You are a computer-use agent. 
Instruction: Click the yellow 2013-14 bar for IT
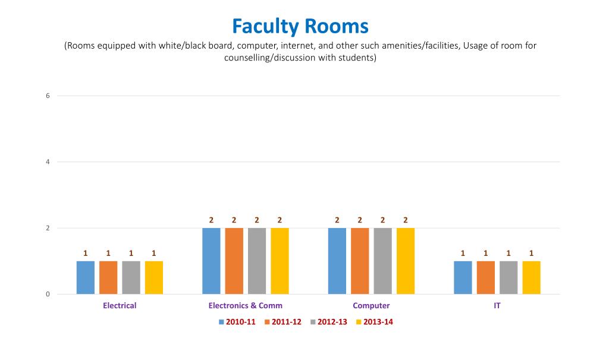pyautogui.click(x=531, y=278)
